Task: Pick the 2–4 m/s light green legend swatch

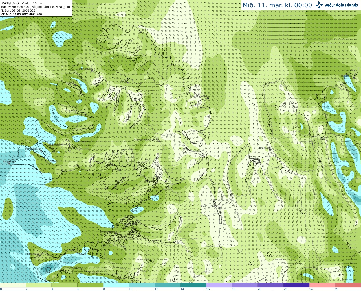Action: point(39,285)
